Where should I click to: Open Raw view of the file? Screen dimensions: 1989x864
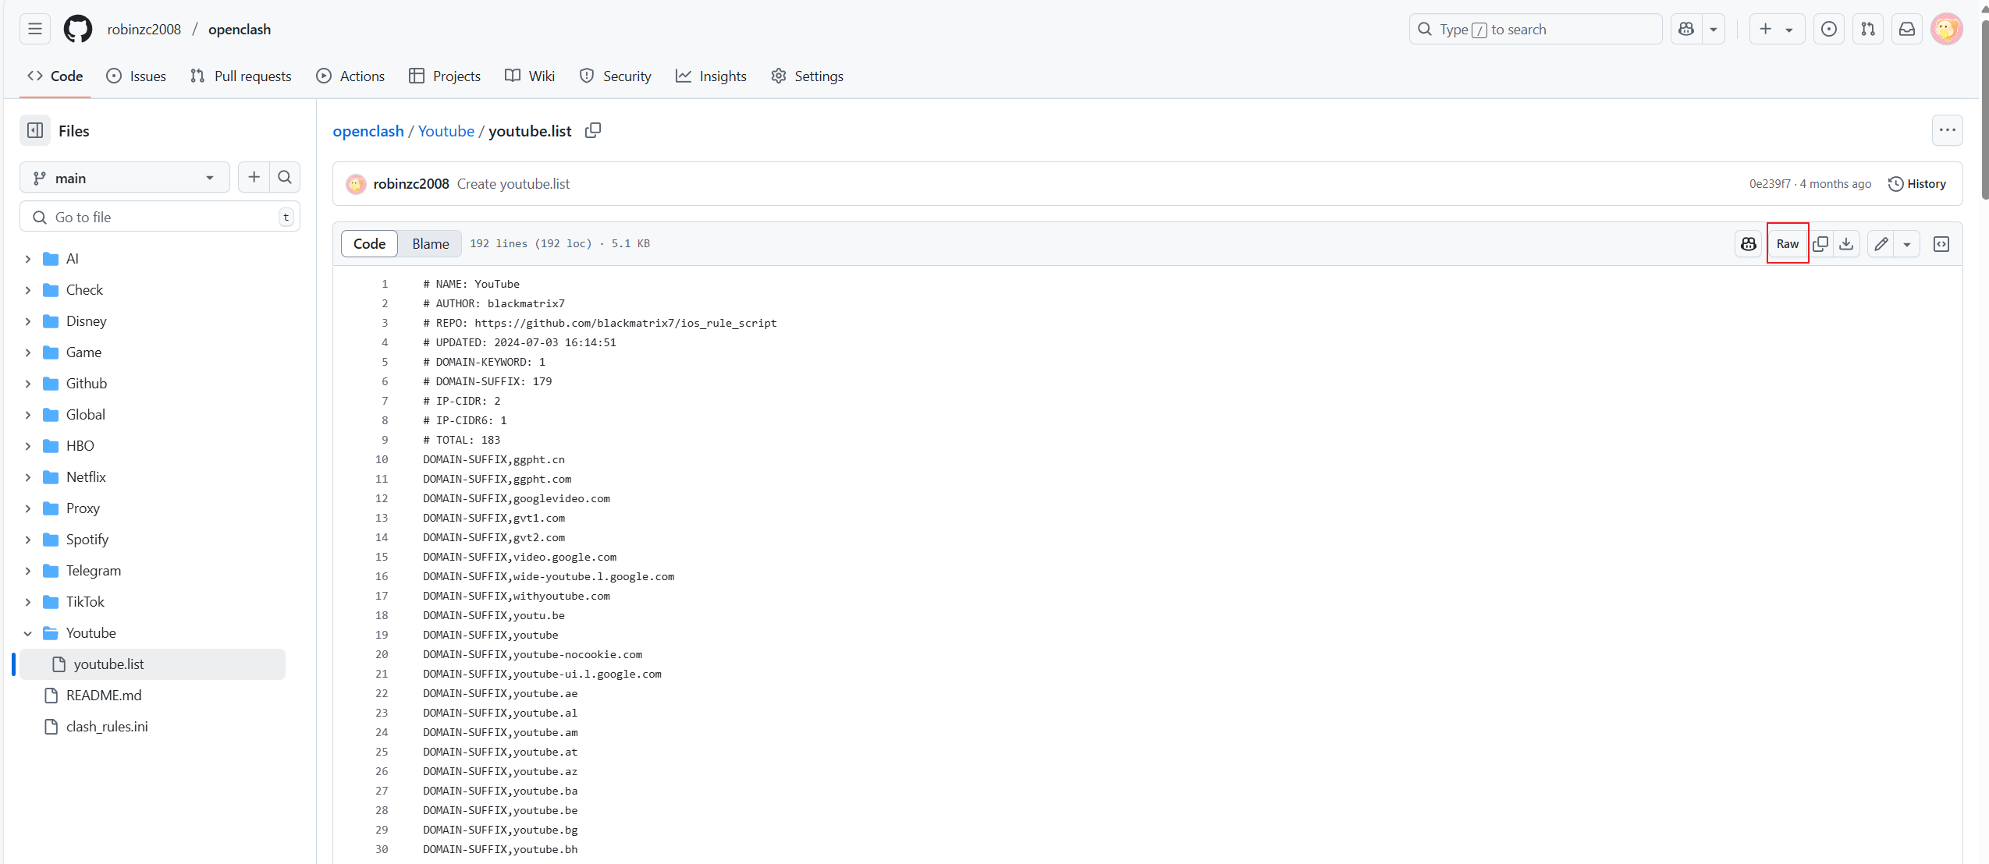point(1788,244)
